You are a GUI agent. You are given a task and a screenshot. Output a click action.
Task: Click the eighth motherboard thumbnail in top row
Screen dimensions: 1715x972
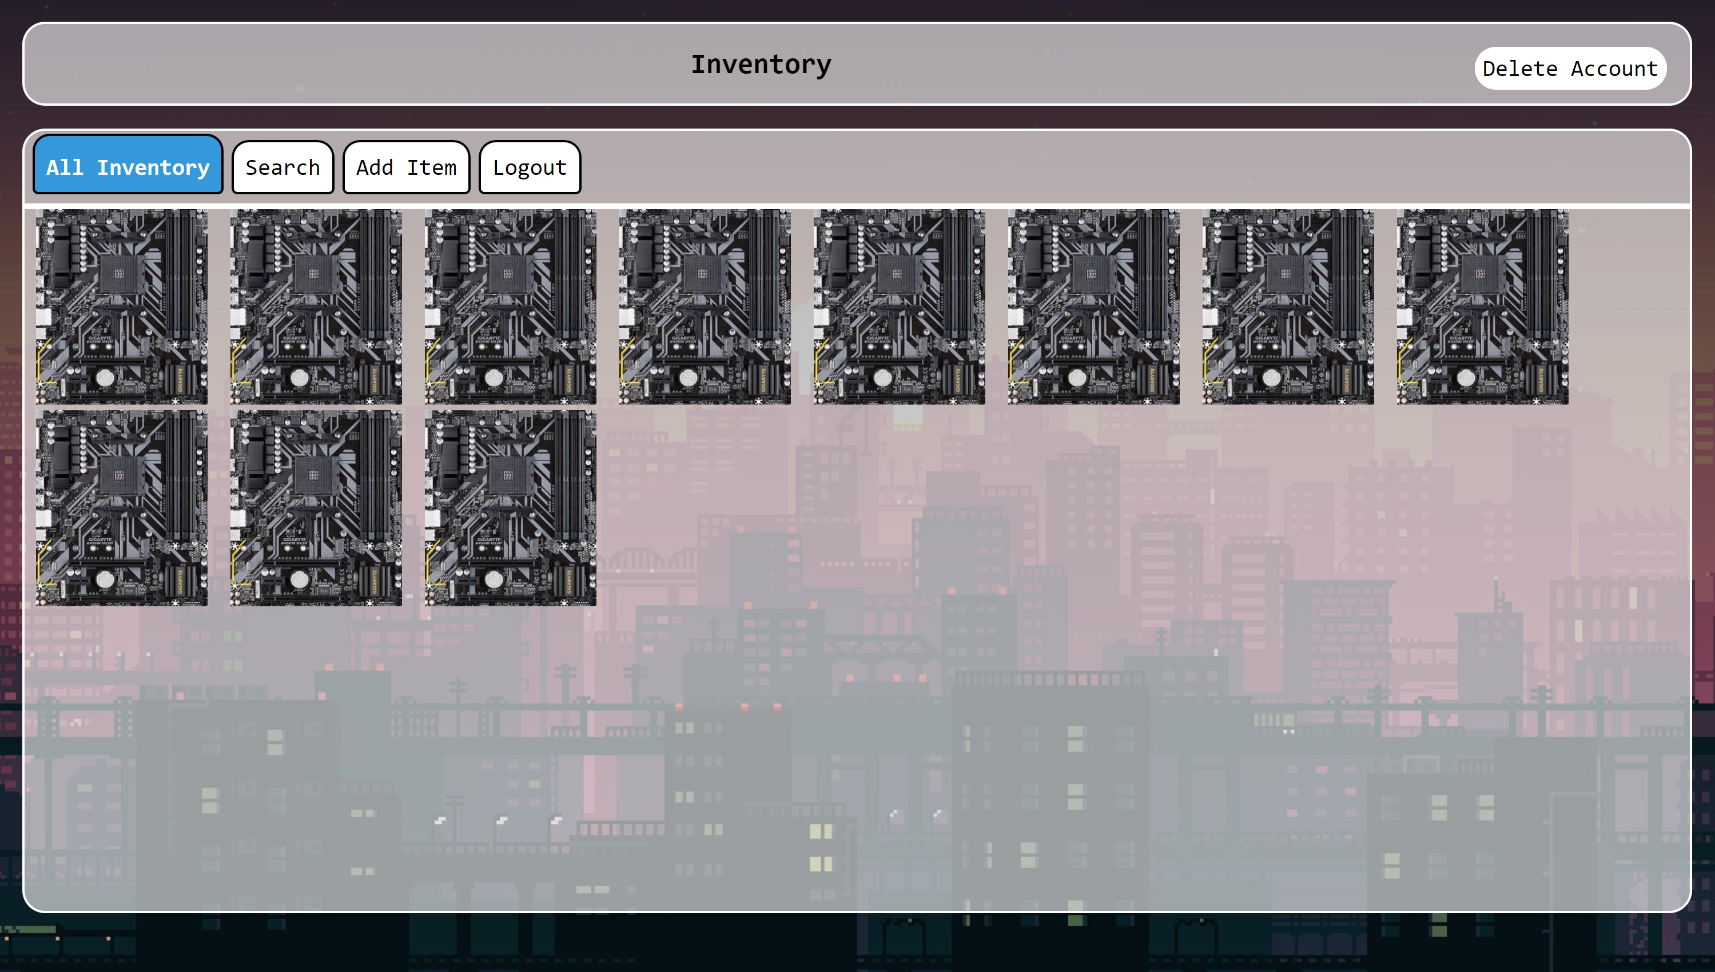pos(1482,306)
